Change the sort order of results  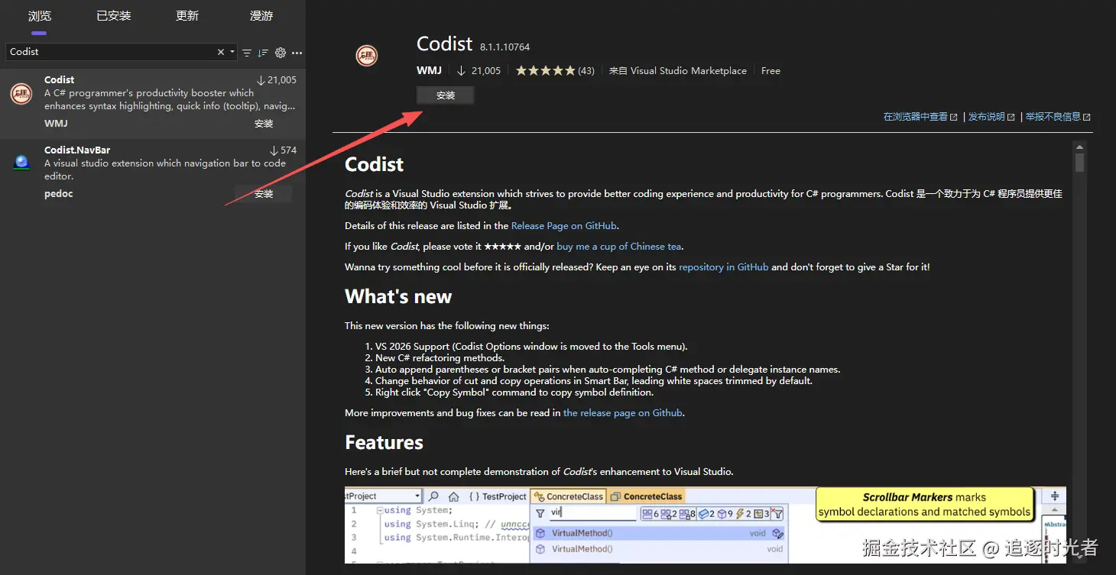tap(263, 53)
